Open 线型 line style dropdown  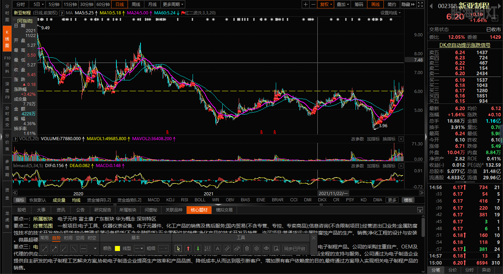139,248
